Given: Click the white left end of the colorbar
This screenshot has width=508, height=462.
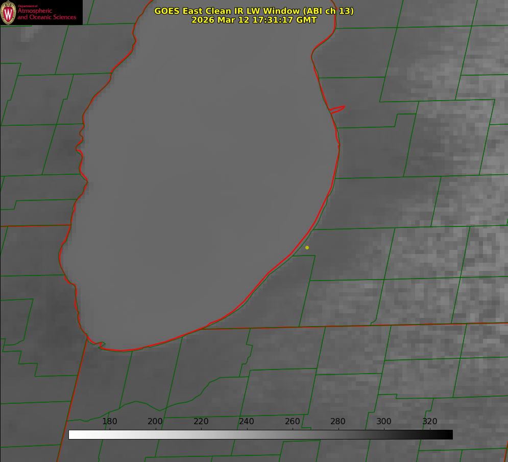Looking at the screenshot, I should [72, 434].
